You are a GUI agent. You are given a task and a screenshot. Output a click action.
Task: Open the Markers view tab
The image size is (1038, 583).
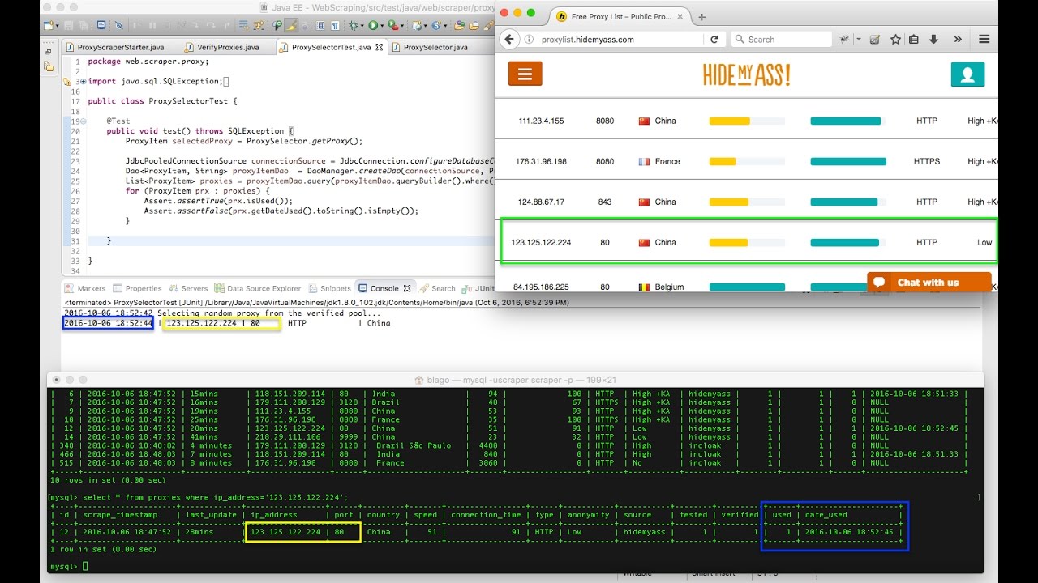[85, 288]
